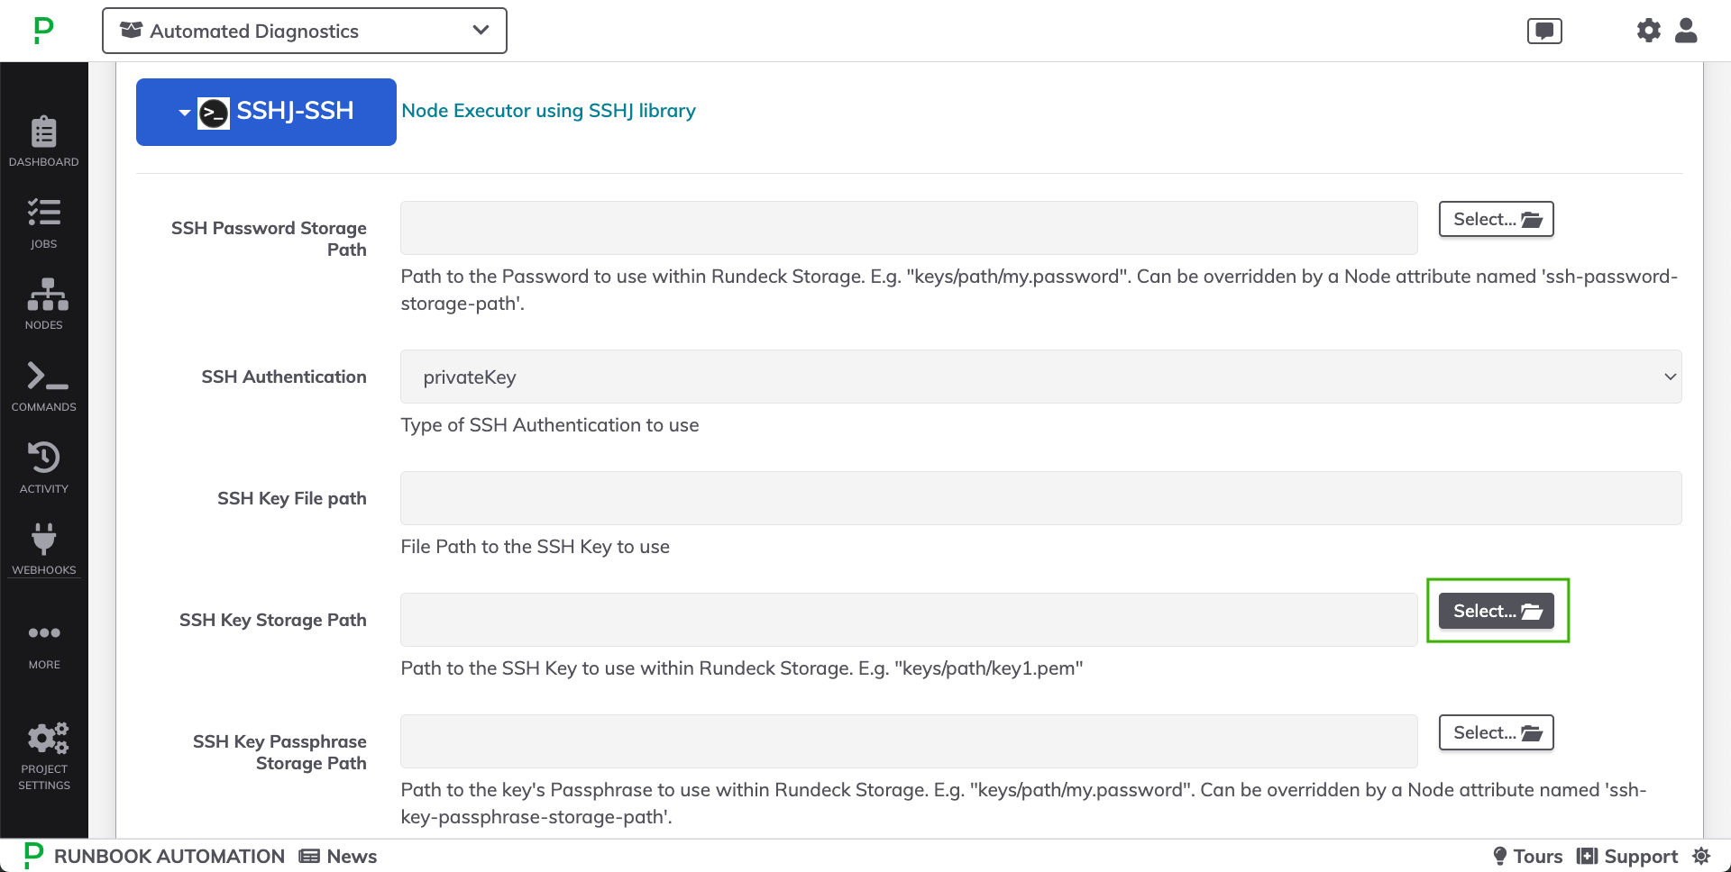Expand the Automated Diagnostics project dropdown
This screenshot has height=872, width=1731.
(305, 31)
